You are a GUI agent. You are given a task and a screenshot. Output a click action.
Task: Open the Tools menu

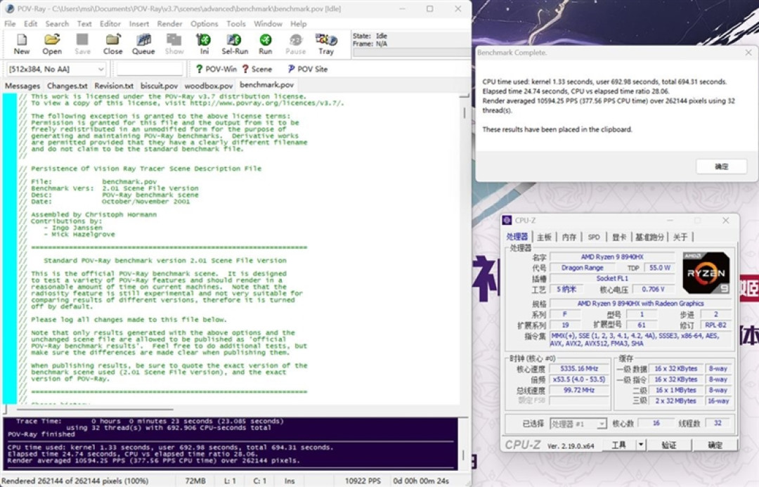click(x=235, y=24)
